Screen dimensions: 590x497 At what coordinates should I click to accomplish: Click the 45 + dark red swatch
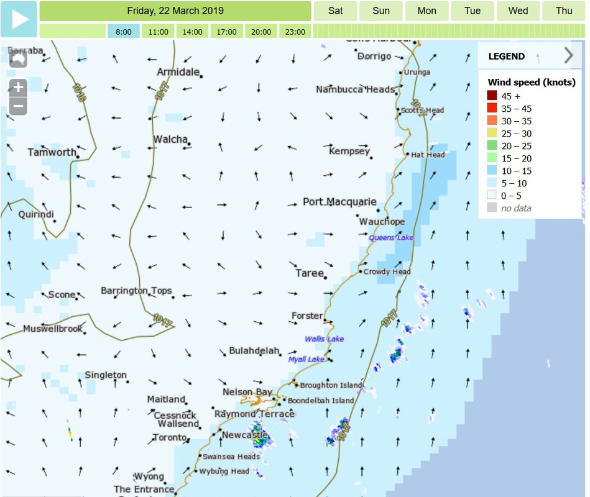(492, 96)
